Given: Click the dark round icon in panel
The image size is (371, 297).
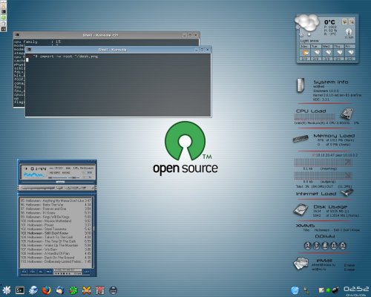Looking at the screenshot, I should point(114,290).
